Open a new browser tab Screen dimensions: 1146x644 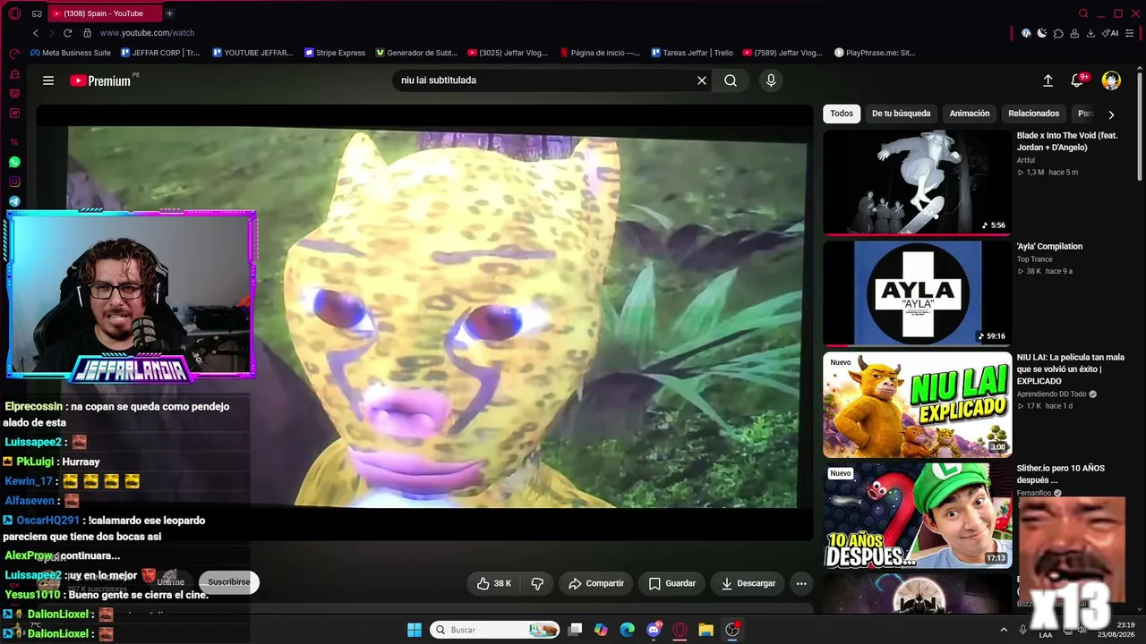[x=169, y=13]
